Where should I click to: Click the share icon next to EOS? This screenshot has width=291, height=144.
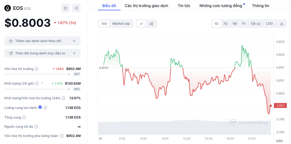[76, 8]
